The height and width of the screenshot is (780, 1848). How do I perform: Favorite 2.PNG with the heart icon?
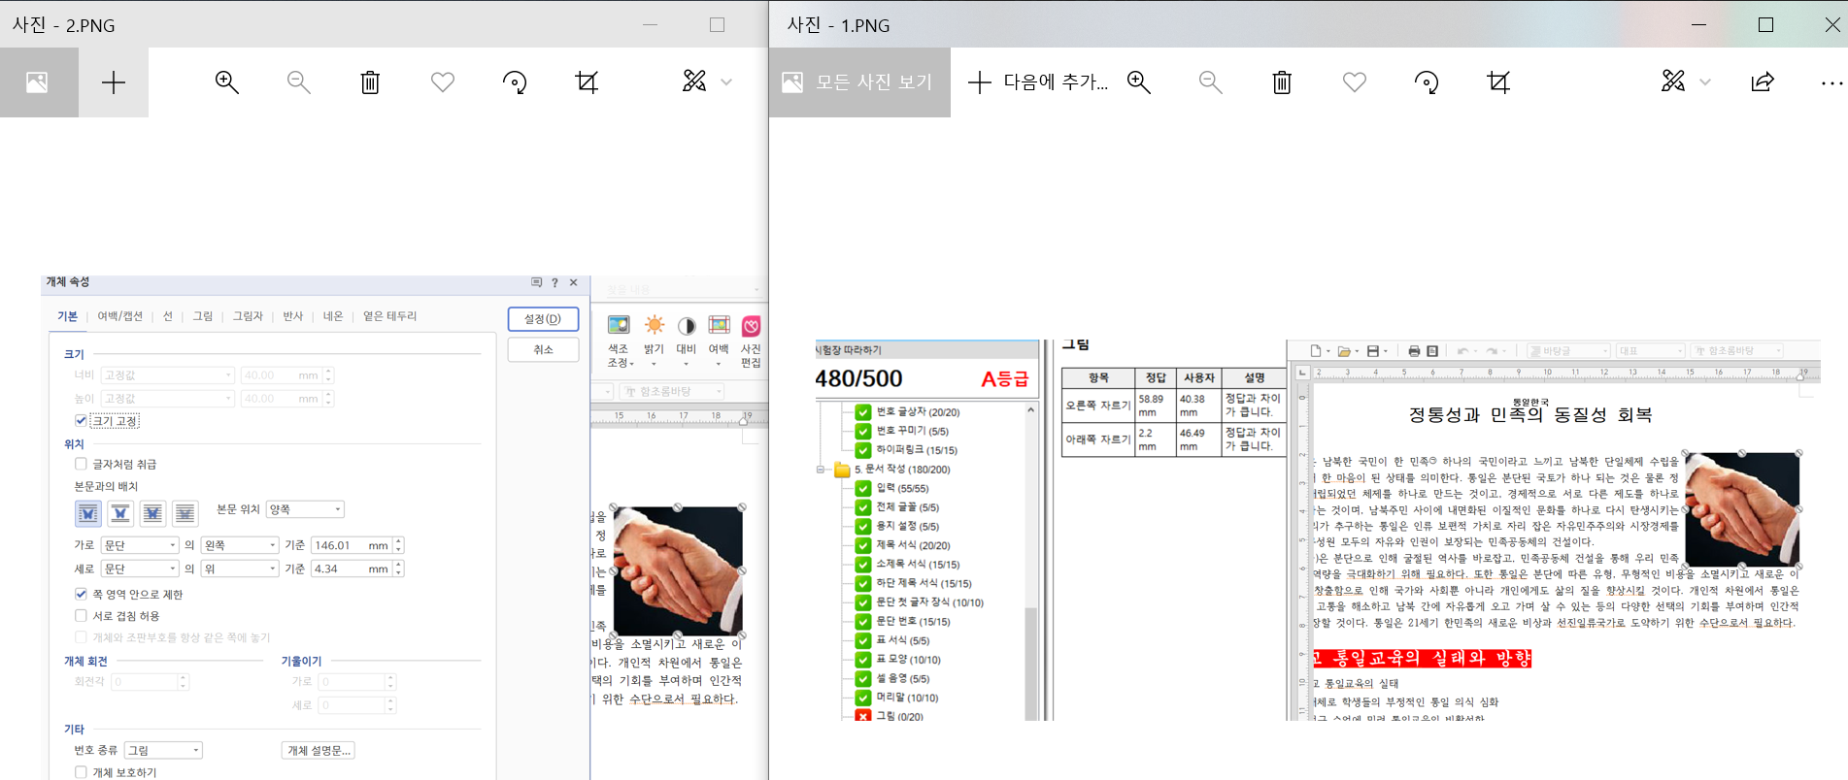[443, 82]
